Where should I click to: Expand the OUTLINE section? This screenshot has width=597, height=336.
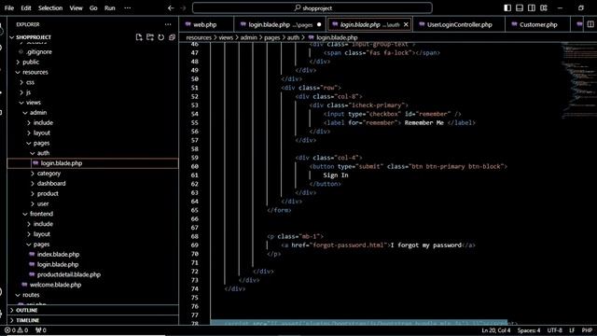[93, 311]
